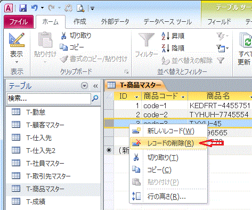Click the 貼り付け paste icon

click(x=45, y=40)
